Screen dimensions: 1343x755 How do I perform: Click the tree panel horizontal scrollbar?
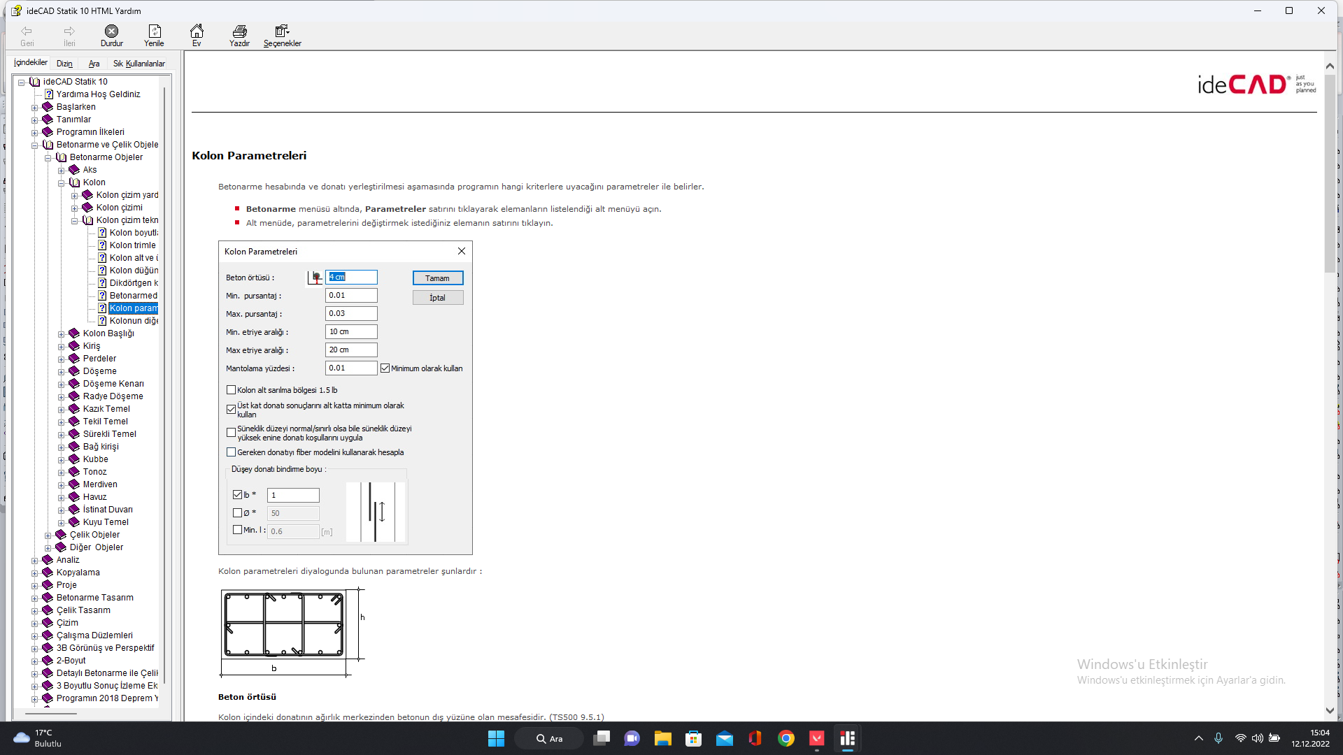pyautogui.click(x=51, y=714)
